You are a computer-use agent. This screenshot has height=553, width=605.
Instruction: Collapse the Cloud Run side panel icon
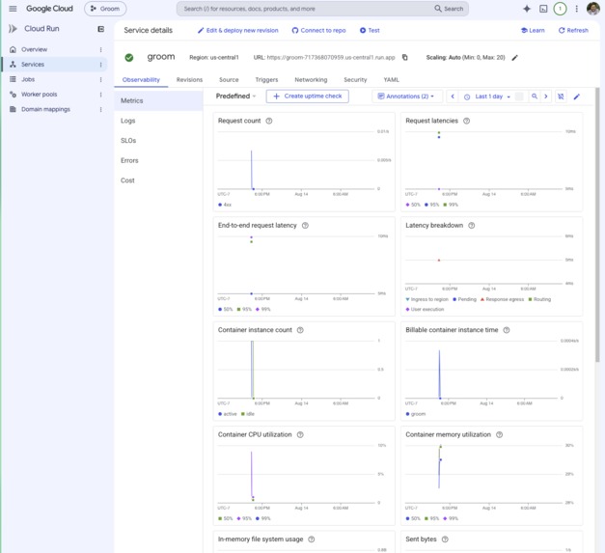tap(100, 29)
